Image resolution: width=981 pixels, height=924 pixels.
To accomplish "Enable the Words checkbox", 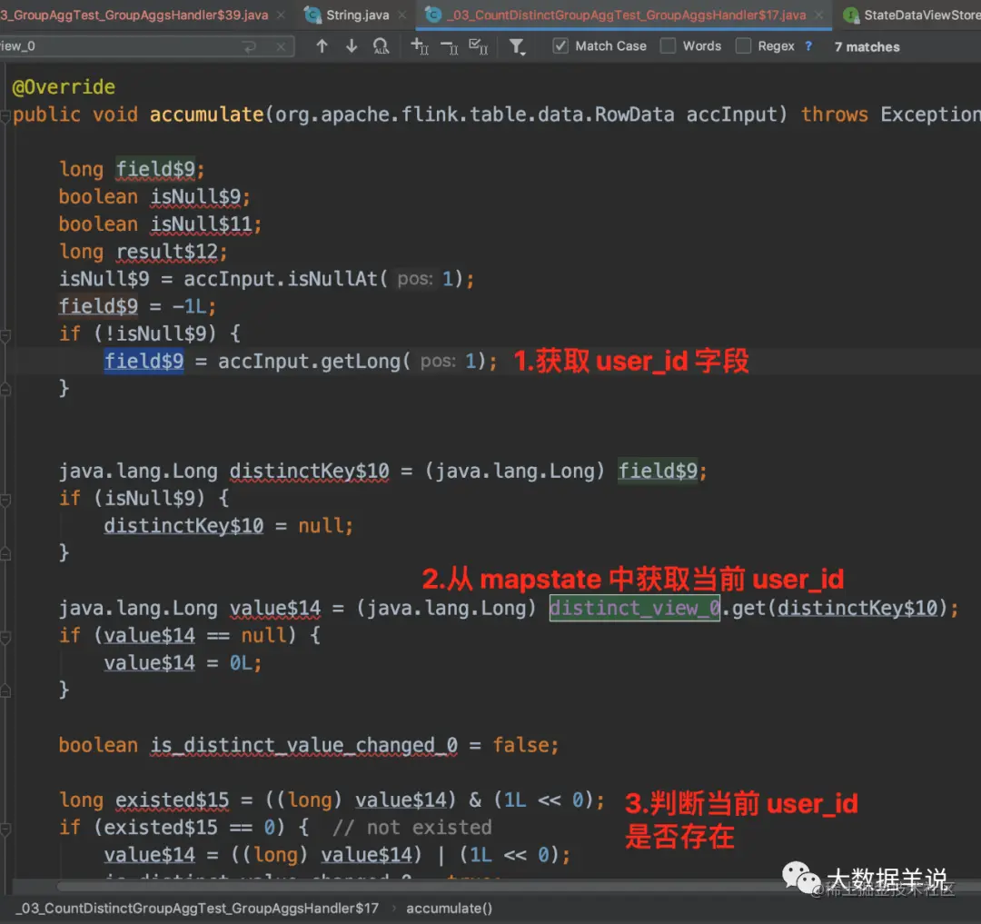I will pyautogui.click(x=669, y=46).
